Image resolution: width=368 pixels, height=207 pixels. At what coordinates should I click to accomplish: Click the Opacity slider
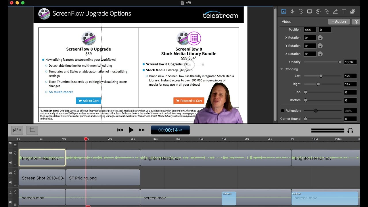point(323,62)
